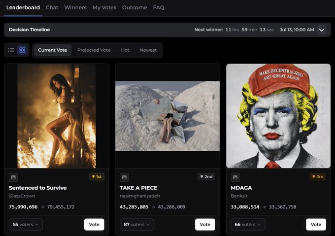Switch to the Outcome tab
This screenshot has width=335, height=236.
pos(134,8)
